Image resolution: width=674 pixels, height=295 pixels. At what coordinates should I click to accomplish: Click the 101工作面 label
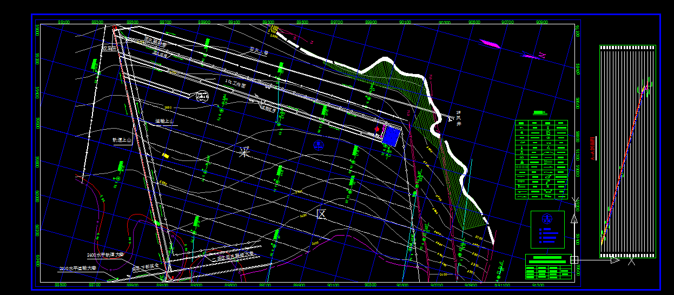[x=235, y=84]
